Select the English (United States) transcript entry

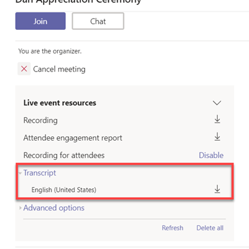pos(64,190)
